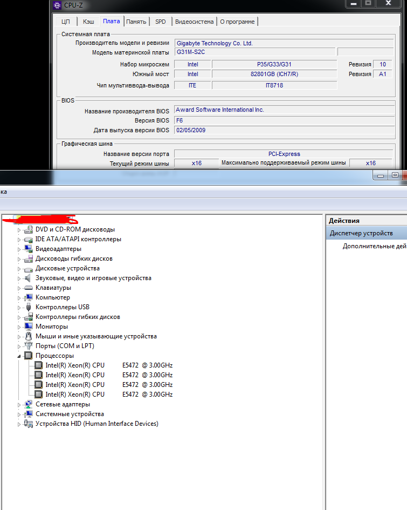Expand the Сетевые адаптеры node
The image size is (407, 510).
pos(19,405)
